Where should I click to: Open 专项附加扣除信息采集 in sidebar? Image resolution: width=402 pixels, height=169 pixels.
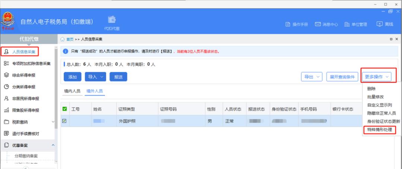tap(31, 64)
